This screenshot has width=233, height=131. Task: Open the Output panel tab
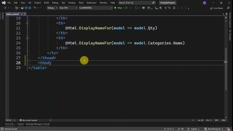[20, 124]
